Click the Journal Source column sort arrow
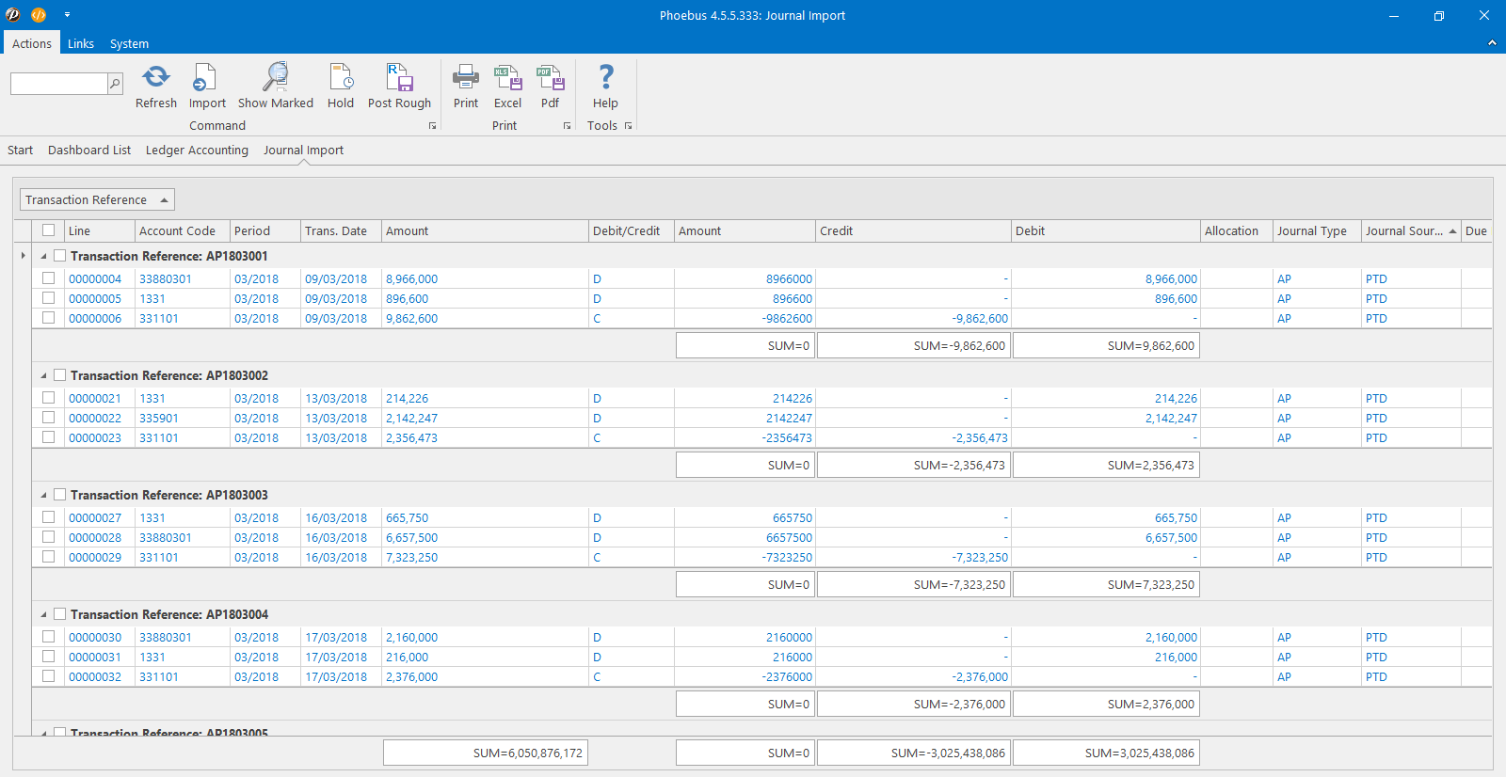The image size is (1506, 777). tap(1452, 231)
